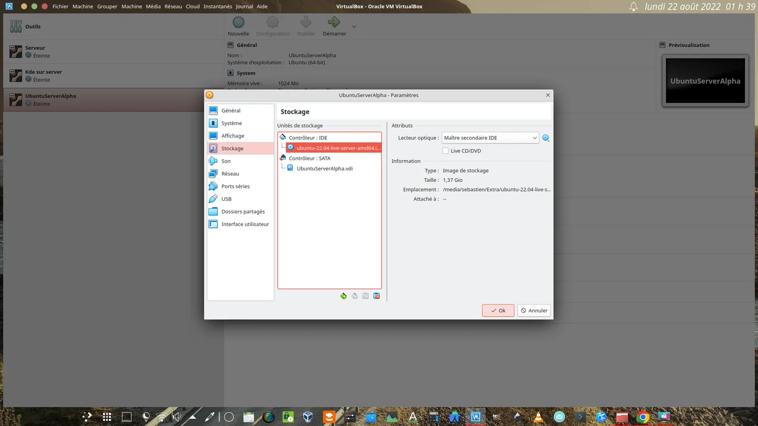This screenshot has height=426, width=758.
Task: Click the System section header in details
Action: coord(246,73)
